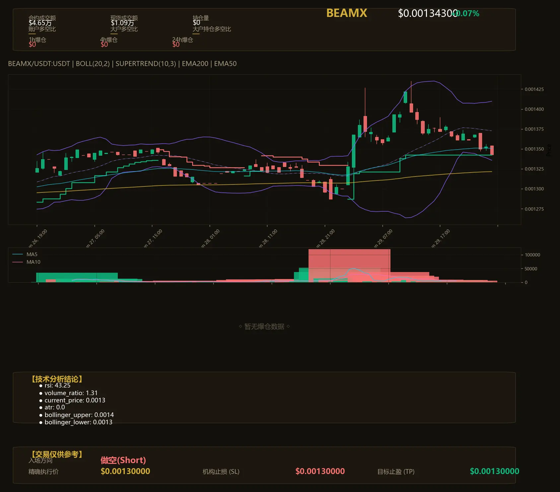Screen dimensions: 560x492
Task: Select the $0 value under 4h爆仓
Action: 104,44
